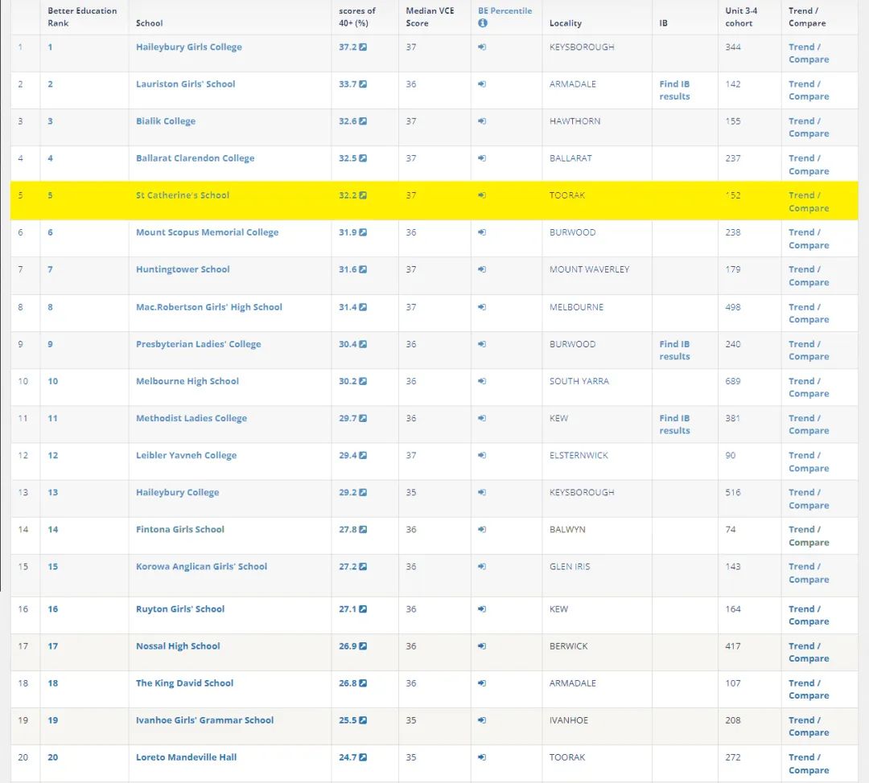
Task: Select the MOUNT WAVERLEY locality cell
Action: (x=589, y=269)
